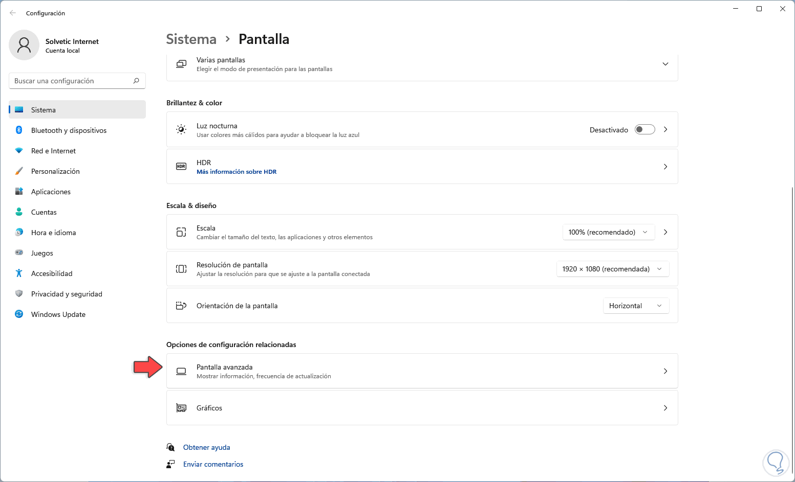
Task: Open Red e Internet settings
Action: coord(53,151)
